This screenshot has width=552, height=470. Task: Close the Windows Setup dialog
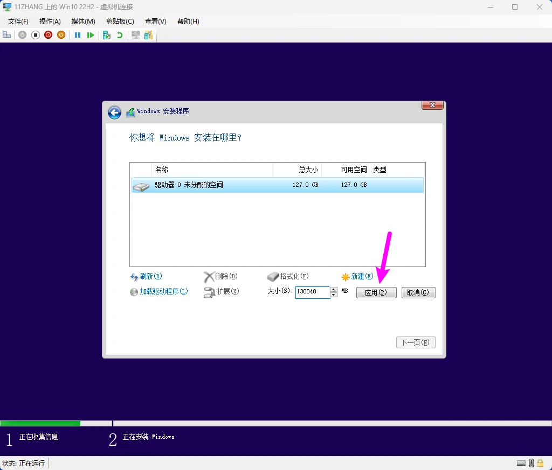click(x=433, y=105)
